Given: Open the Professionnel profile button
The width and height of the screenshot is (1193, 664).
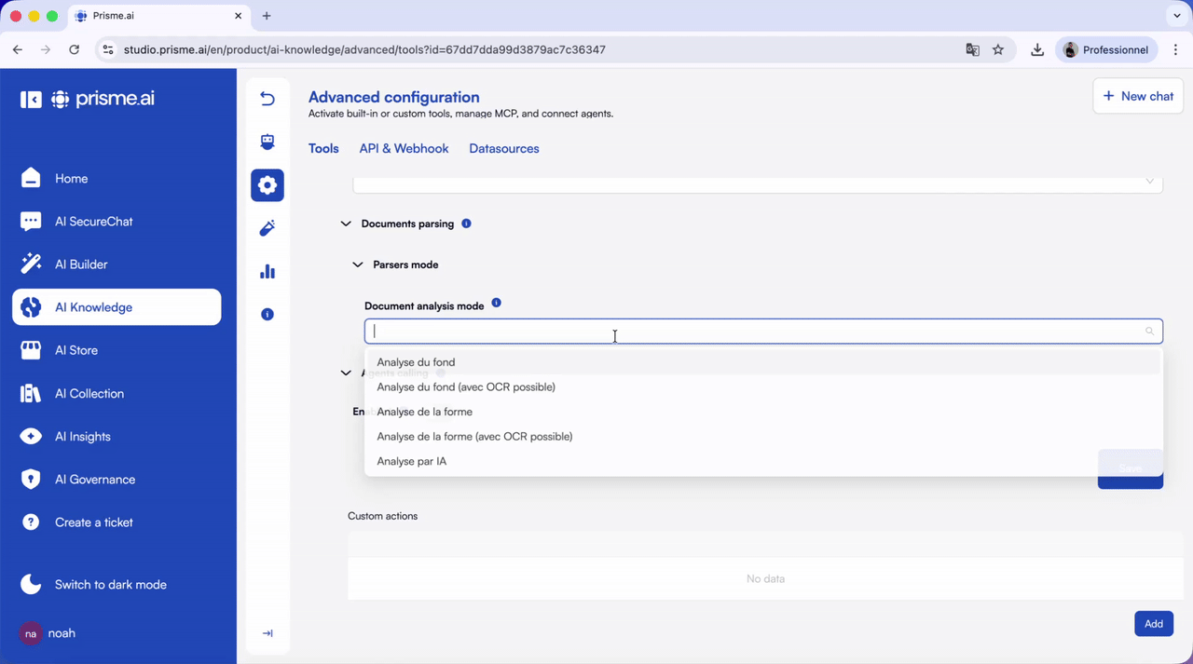Looking at the screenshot, I should click(x=1107, y=49).
